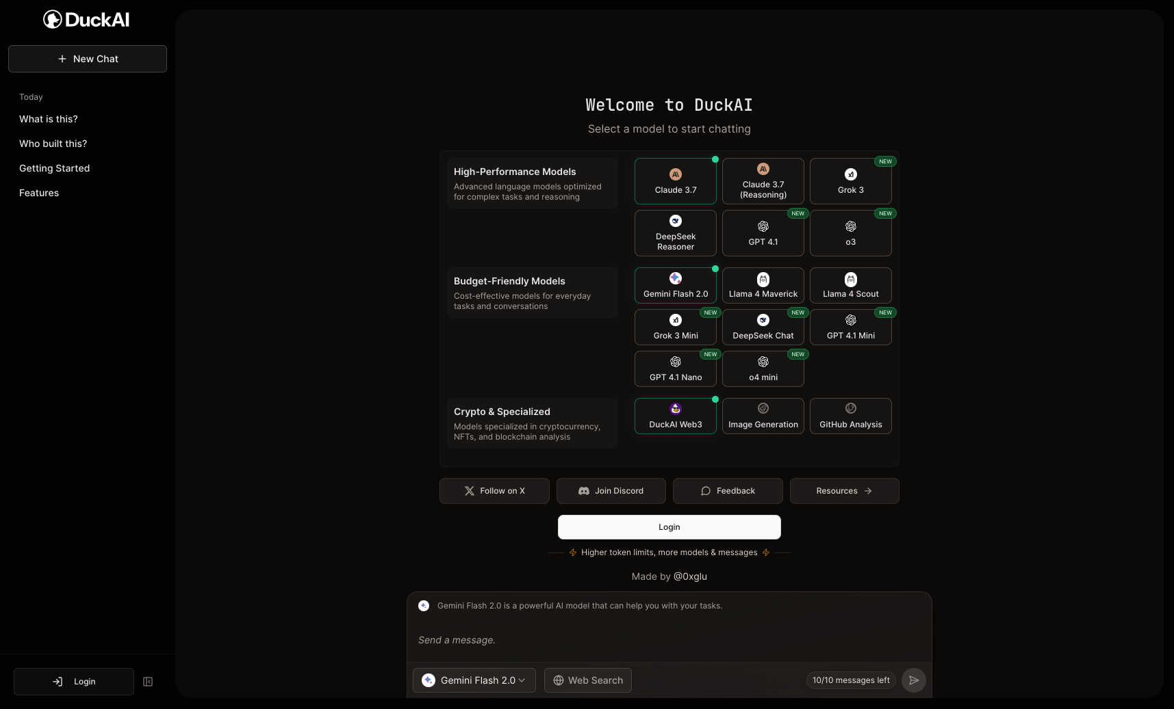Click the lightning bolt icon left of token limits text

coord(573,552)
